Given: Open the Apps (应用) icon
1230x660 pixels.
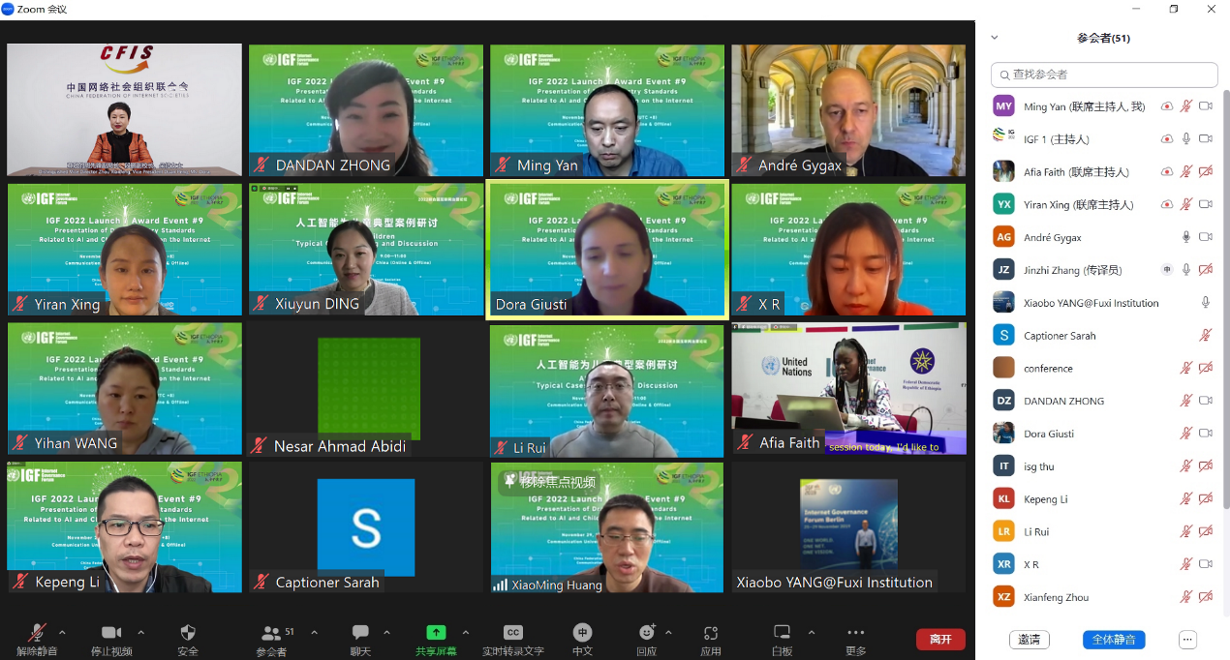Looking at the screenshot, I should [x=711, y=633].
